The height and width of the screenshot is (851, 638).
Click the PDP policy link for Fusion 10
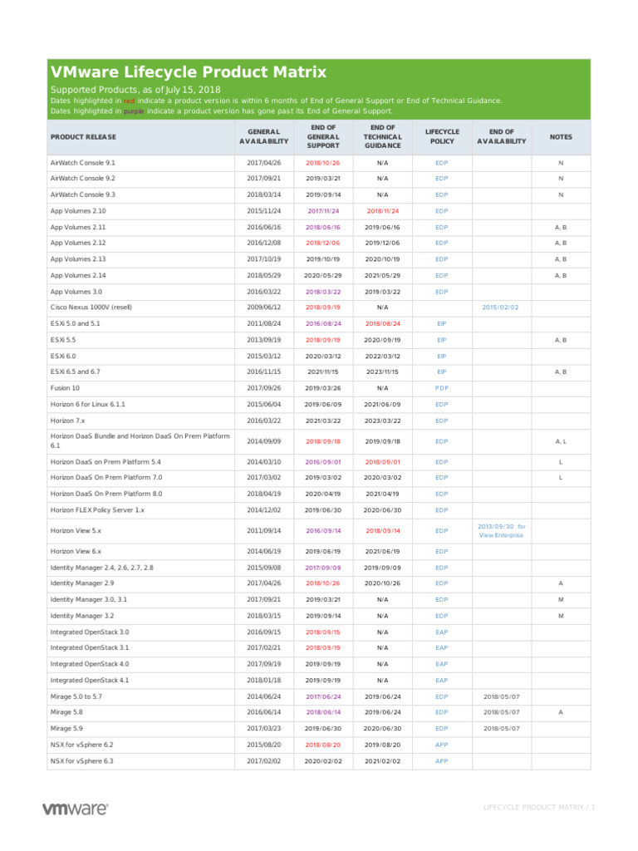pyautogui.click(x=441, y=388)
